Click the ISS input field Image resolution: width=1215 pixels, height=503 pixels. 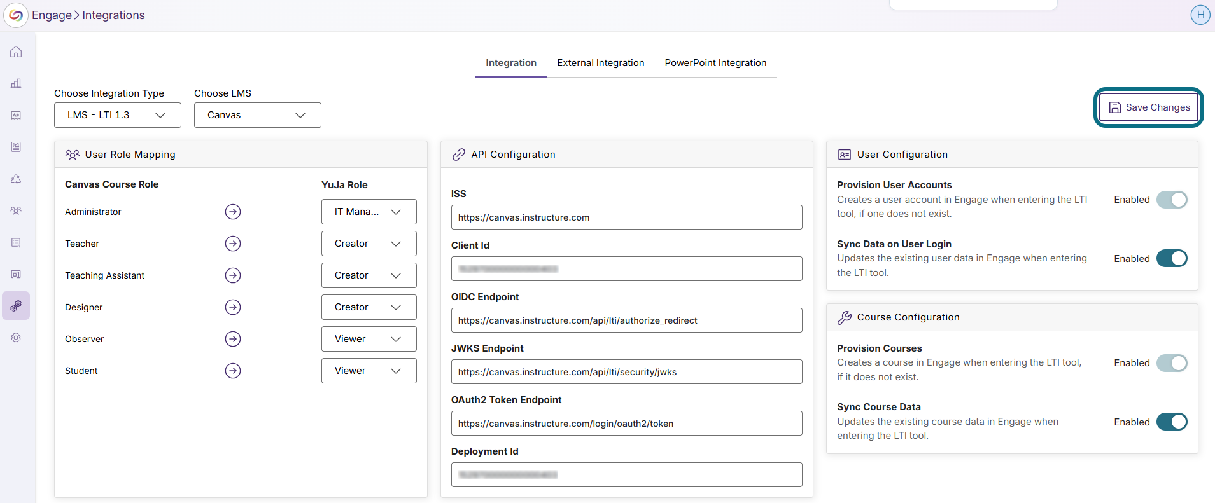click(x=627, y=217)
